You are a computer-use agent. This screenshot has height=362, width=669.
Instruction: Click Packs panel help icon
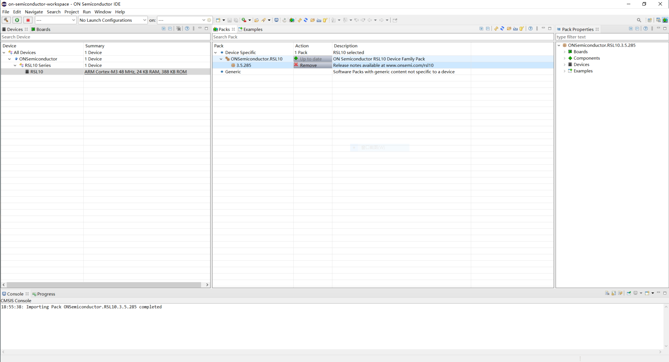(530, 29)
